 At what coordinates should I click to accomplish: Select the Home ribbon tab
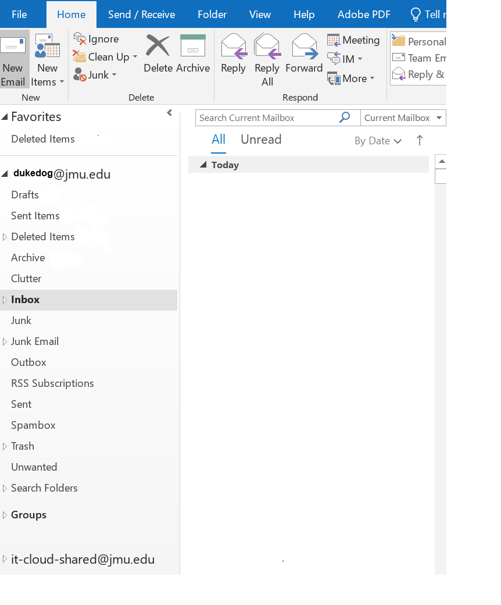click(71, 15)
